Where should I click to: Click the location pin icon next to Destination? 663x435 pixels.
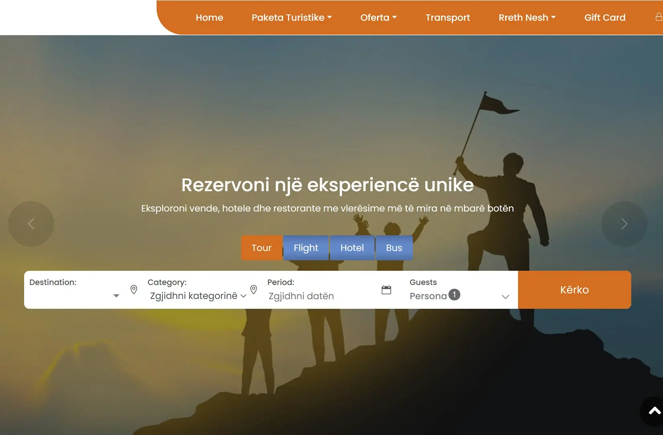coord(134,289)
